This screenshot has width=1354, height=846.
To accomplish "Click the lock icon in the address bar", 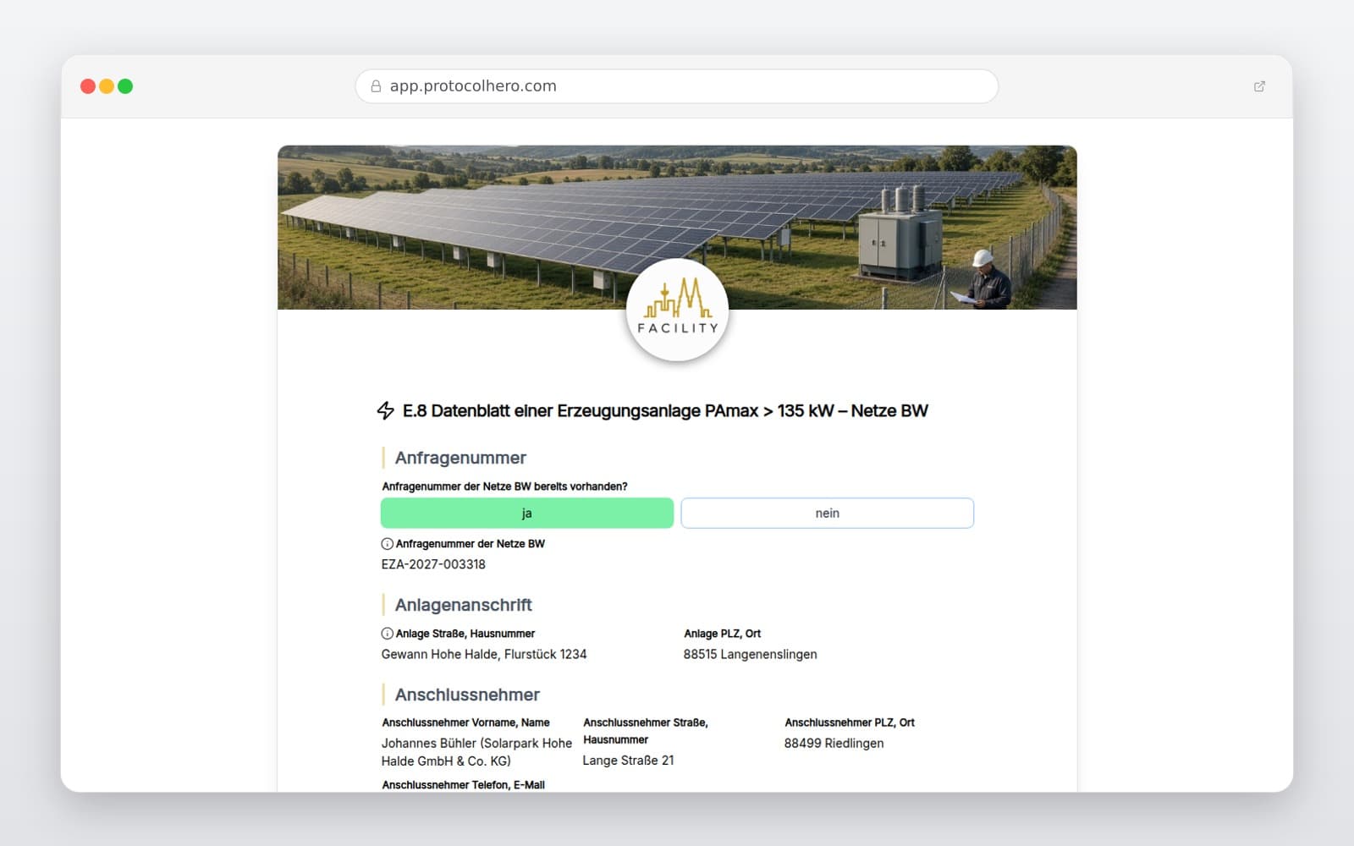I will point(376,86).
